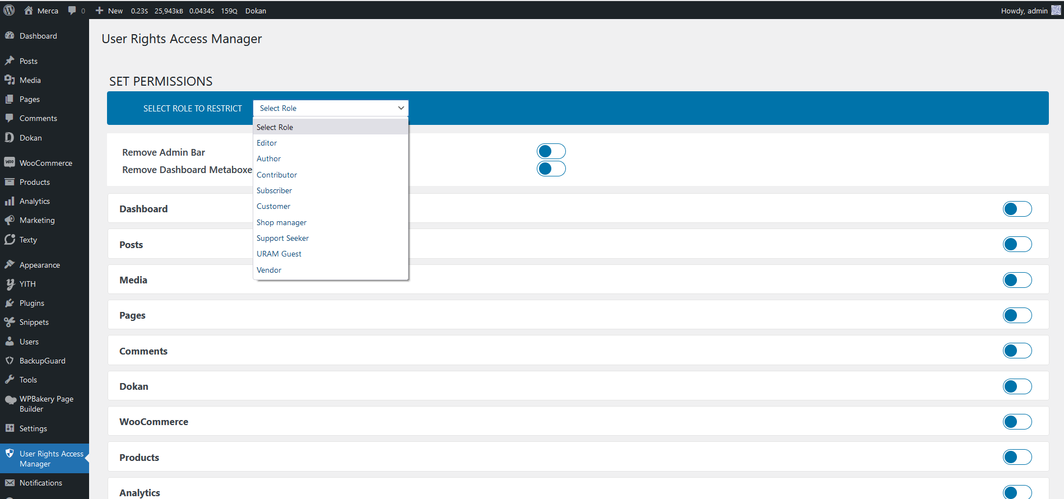The image size is (1064, 499).
Task: Open the Users menu label in sidebar
Action: (x=29, y=342)
